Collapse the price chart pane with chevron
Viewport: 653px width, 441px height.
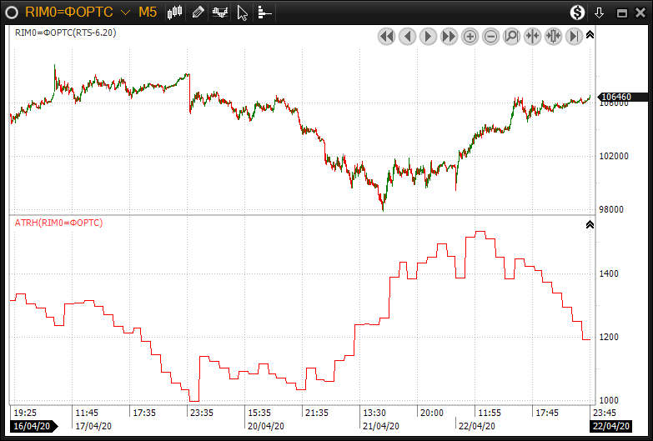click(590, 35)
